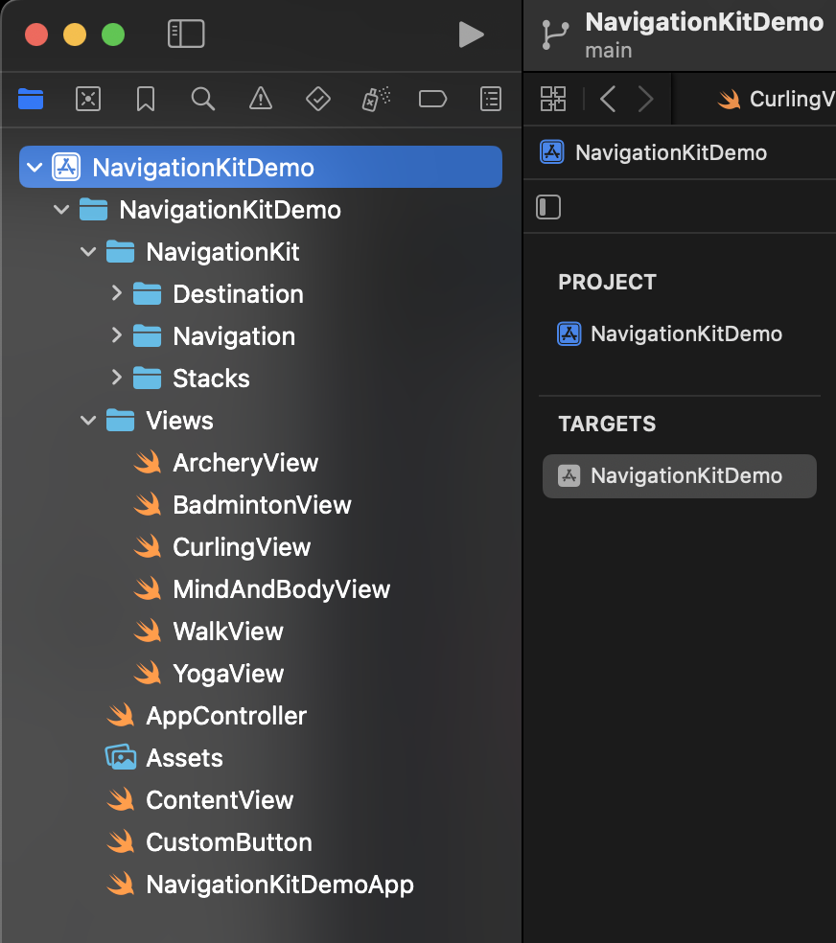Open the YogaView Swift file
Screen dimensions: 836x943
point(228,674)
